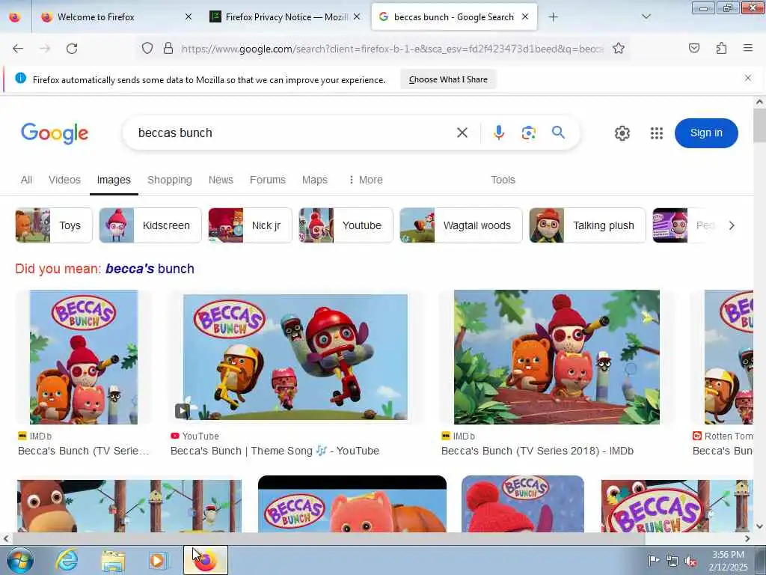Filter images by the Talking plush chip
The image size is (766, 575).
coord(588,225)
